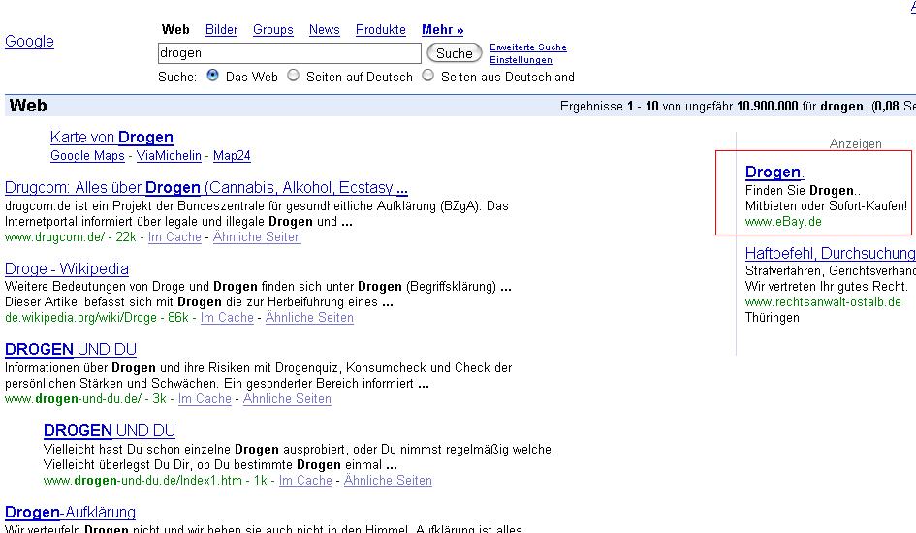Click www.eBay.de ad URL text

click(783, 222)
